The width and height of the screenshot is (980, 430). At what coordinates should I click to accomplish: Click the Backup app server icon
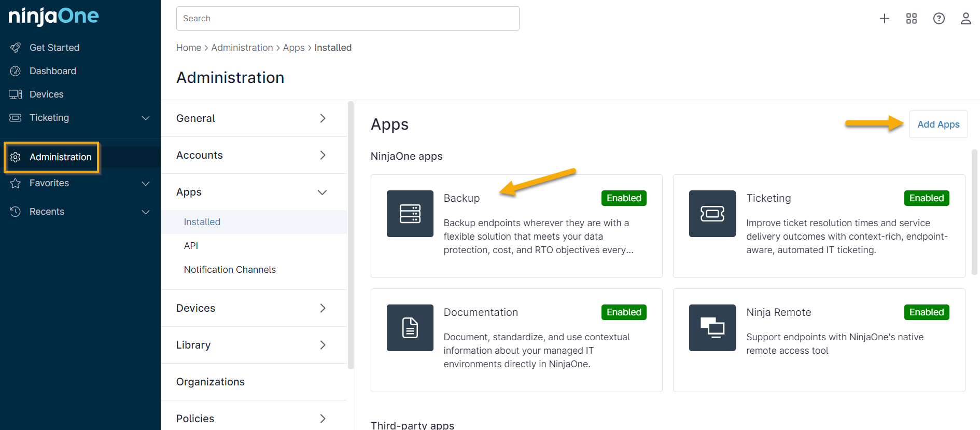(410, 214)
